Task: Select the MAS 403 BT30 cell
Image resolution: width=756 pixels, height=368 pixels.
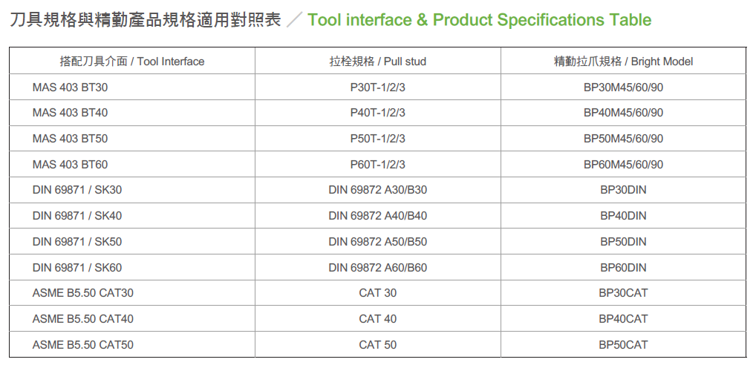Action: pyautogui.click(x=70, y=88)
